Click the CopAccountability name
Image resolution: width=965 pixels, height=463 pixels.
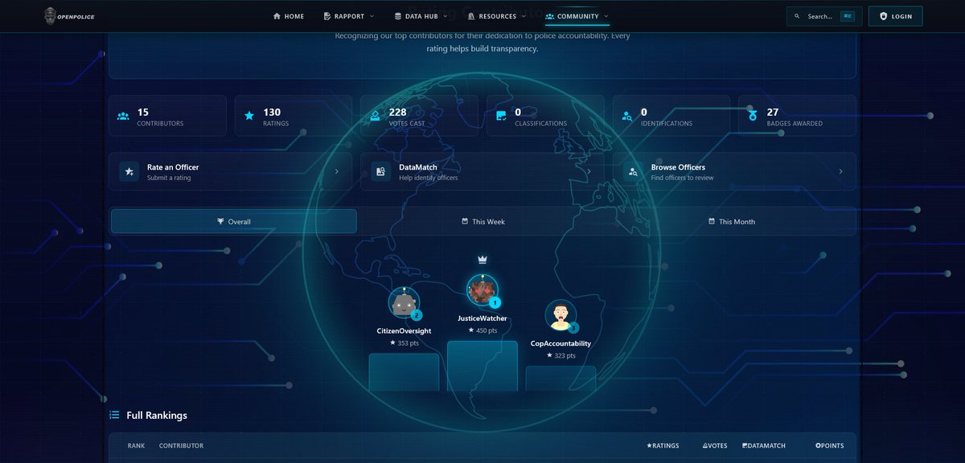click(561, 343)
